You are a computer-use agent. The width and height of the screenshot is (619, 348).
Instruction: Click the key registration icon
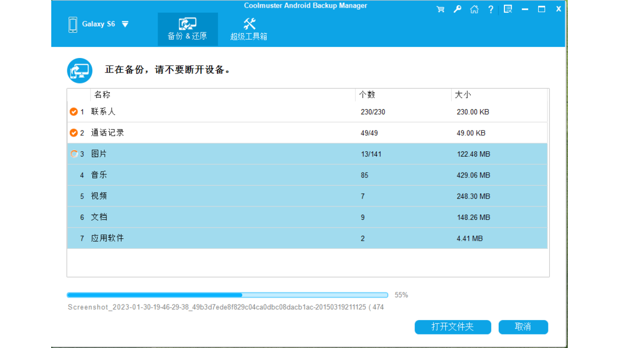tap(457, 9)
